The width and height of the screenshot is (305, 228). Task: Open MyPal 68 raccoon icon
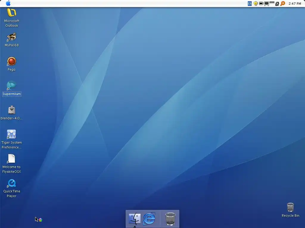12,37
